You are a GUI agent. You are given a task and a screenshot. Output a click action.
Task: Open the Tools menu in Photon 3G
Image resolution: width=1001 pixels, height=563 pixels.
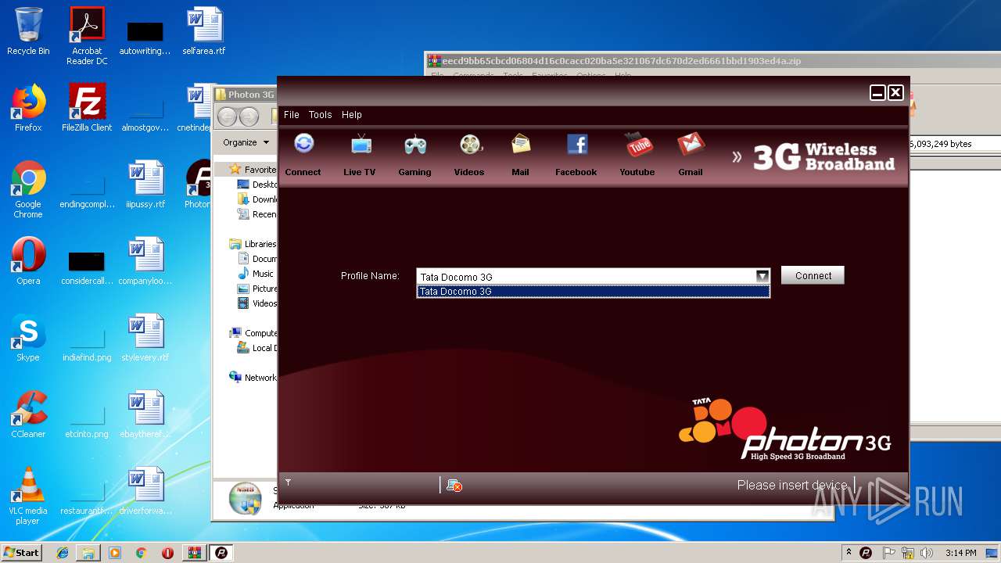click(x=320, y=114)
